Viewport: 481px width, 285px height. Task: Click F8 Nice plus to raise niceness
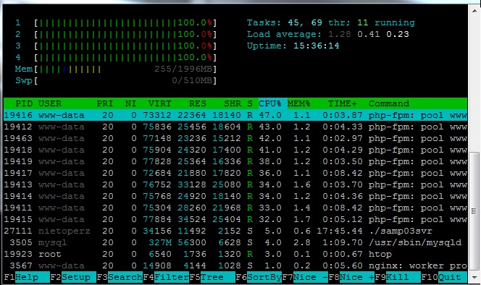[351, 277]
